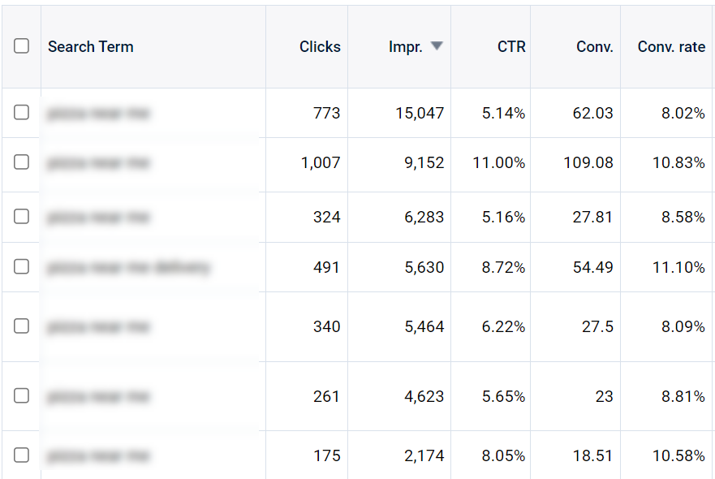Click the Impr. column header label
Image resolution: width=715 pixels, height=479 pixels.
405,46
